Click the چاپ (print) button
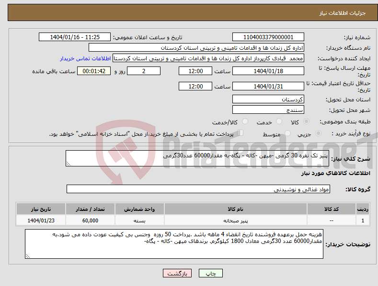This screenshot has width=378, height=286. tap(210, 273)
